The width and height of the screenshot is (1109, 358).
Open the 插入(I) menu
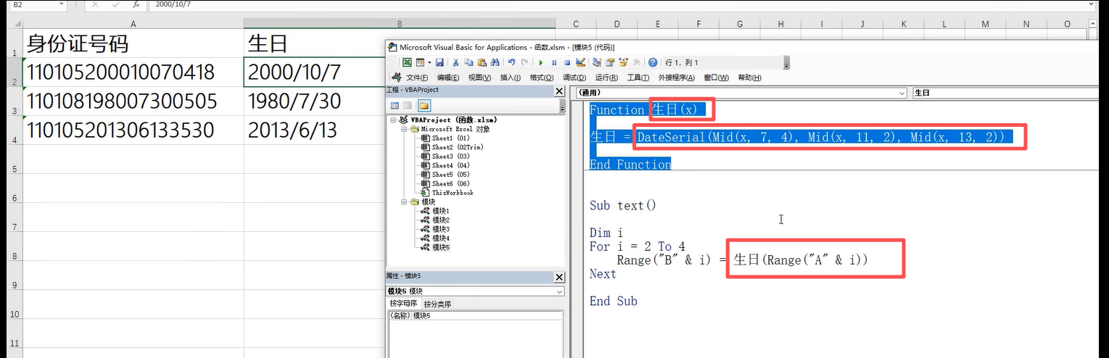click(510, 78)
